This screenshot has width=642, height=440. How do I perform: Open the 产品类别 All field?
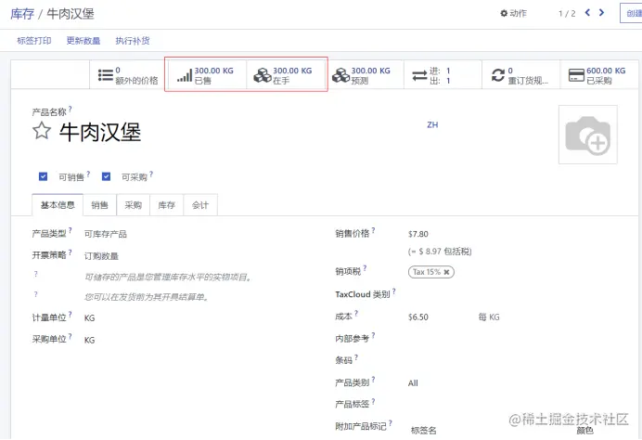pos(413,383)
